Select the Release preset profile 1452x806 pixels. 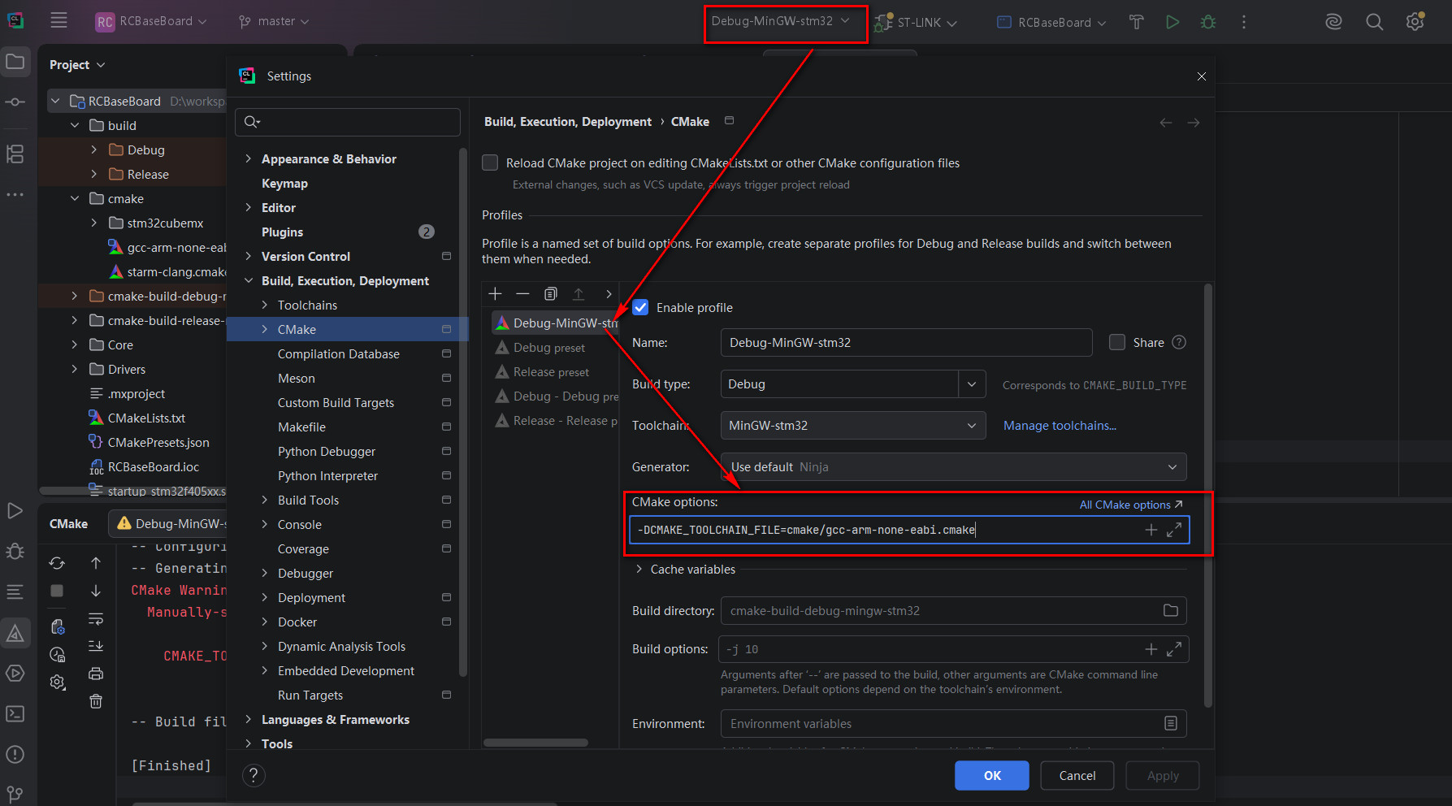pyautogui.click(x=552, y=372)
